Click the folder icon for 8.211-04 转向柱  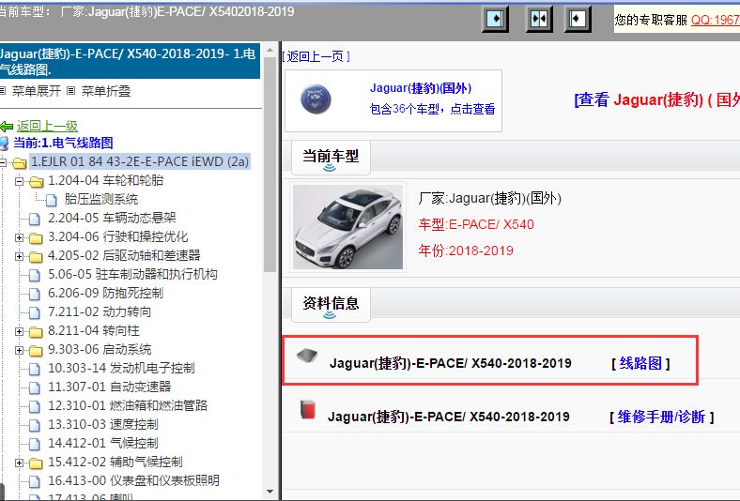click(36, 331)
